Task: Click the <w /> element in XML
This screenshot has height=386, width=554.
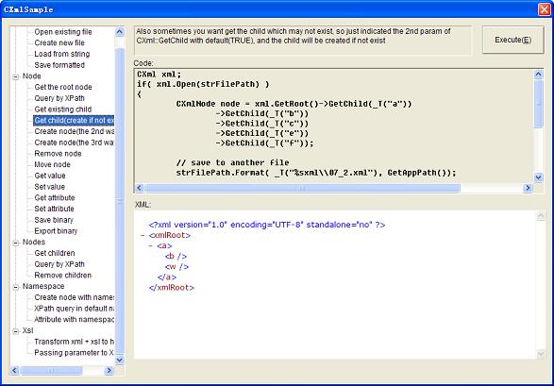Action: pos(176,267)
